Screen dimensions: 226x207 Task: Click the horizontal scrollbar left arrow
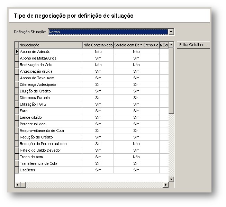[18, 184]
